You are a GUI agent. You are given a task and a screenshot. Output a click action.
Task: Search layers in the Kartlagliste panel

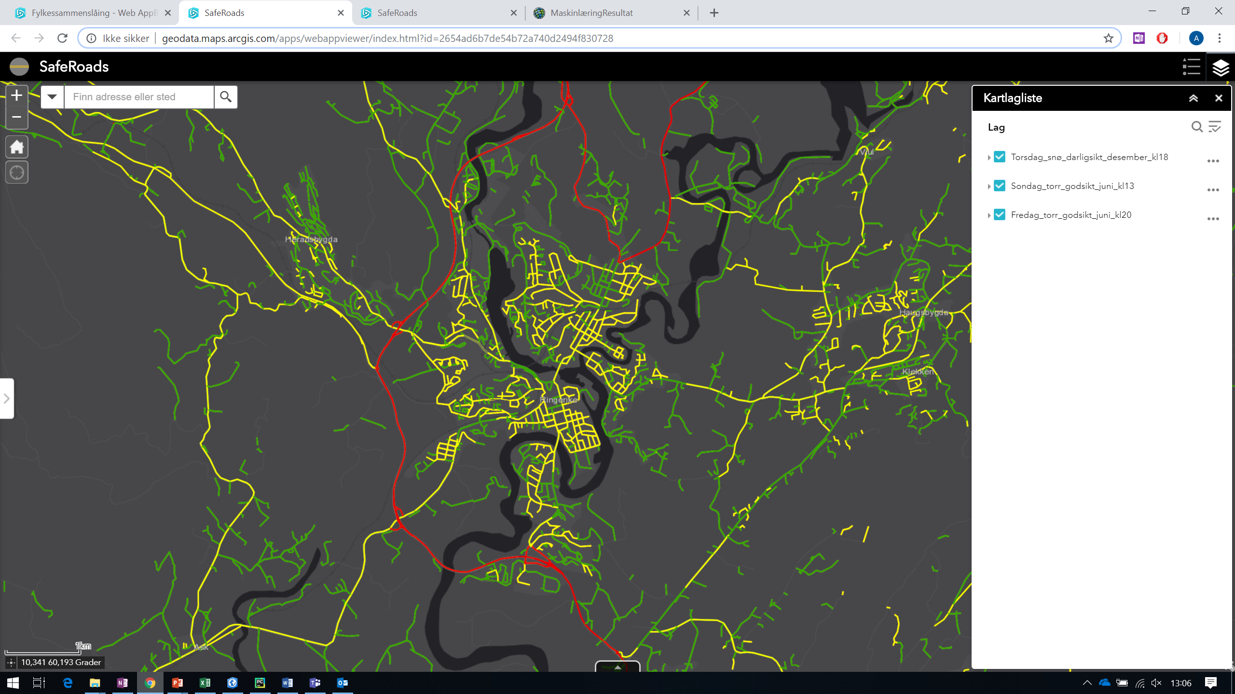tap(1196, 127)
